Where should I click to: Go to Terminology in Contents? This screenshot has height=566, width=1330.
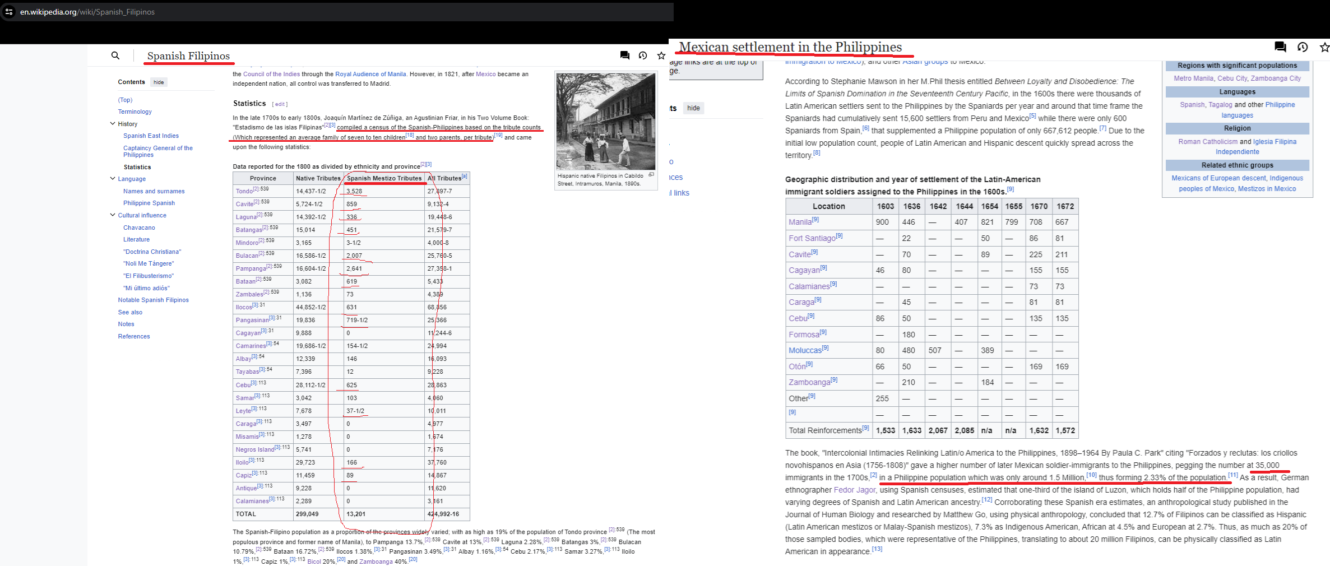135,112
